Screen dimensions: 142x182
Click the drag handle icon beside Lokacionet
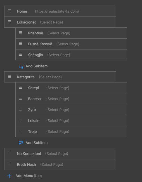click(10, 22)
